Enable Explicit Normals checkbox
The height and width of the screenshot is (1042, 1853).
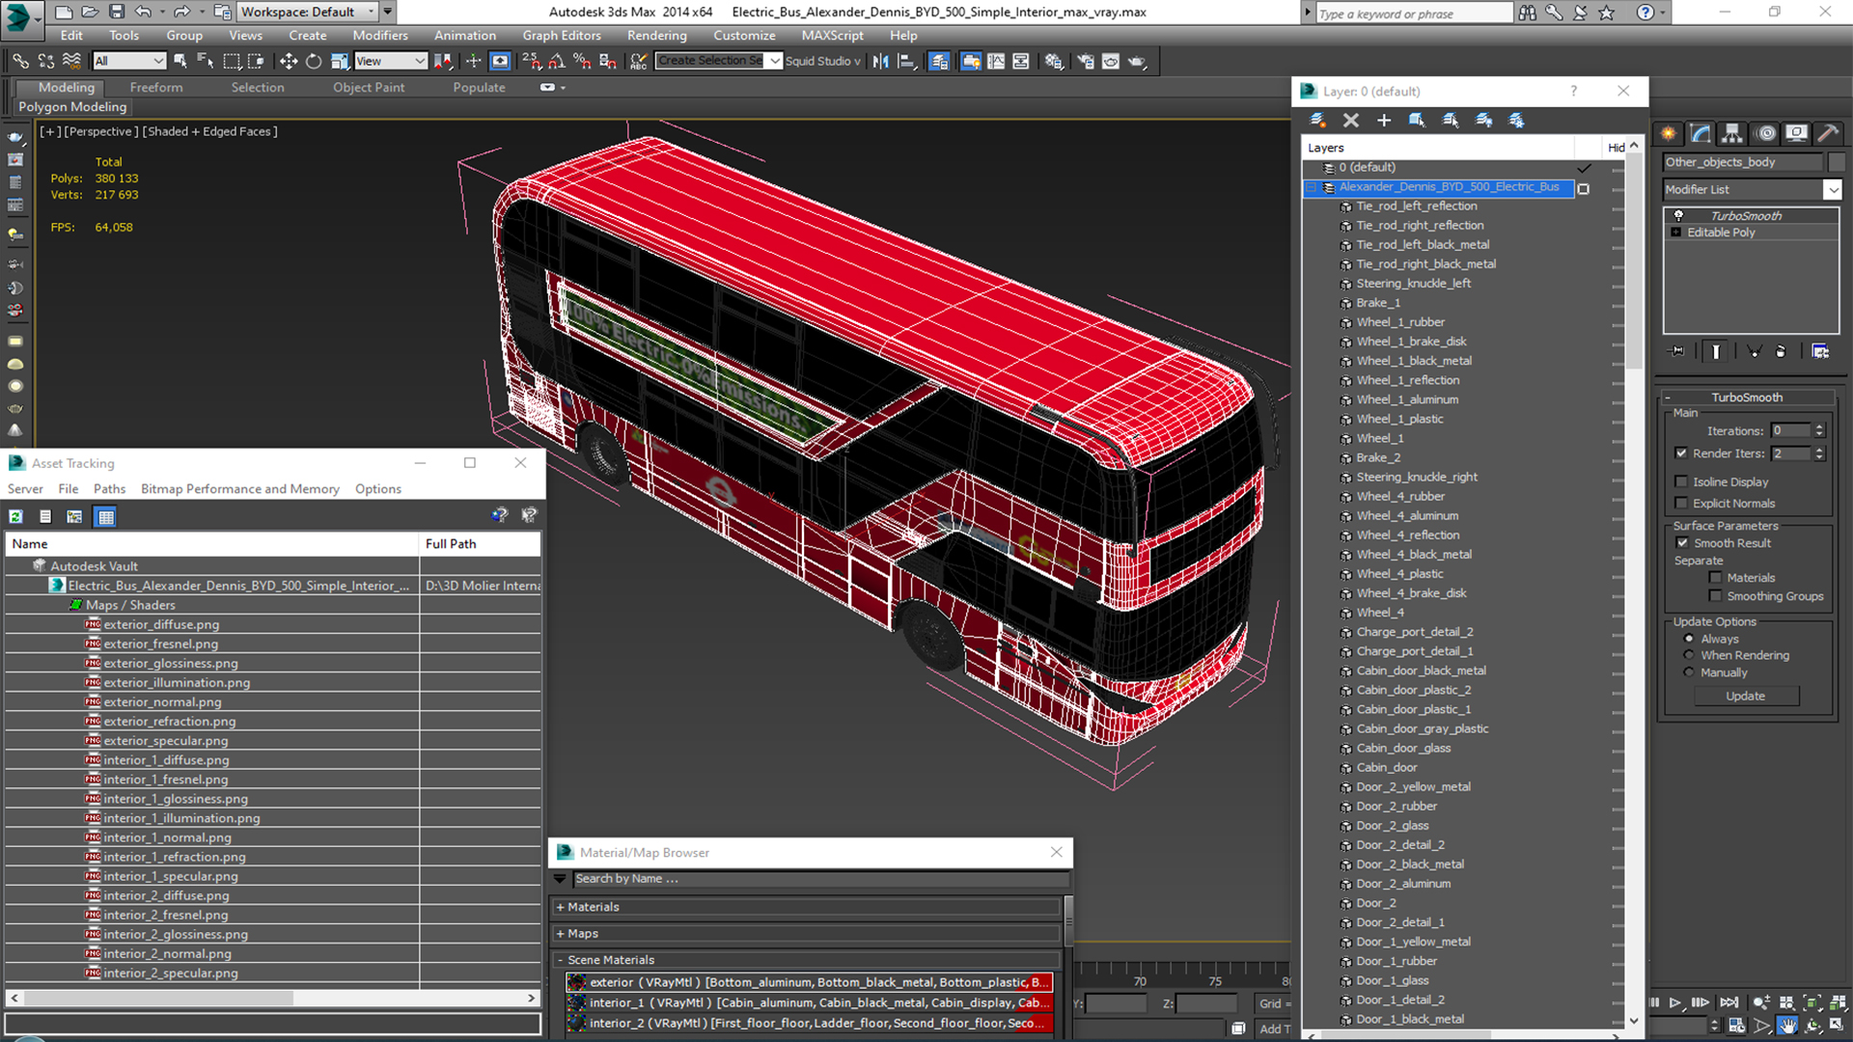[x=1681, y=503]
